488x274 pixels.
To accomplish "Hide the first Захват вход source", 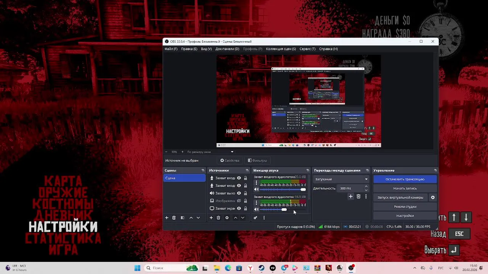I will pyautogui.click(x=239, y=178).
